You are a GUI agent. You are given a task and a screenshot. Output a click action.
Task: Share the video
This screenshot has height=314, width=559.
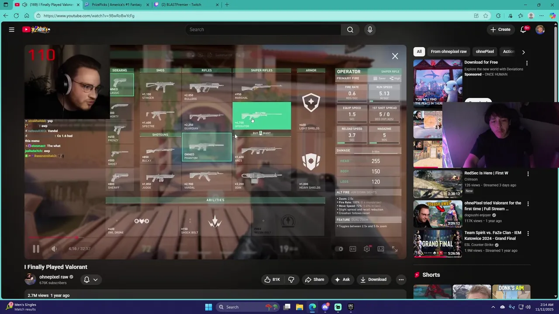(314, 280)
